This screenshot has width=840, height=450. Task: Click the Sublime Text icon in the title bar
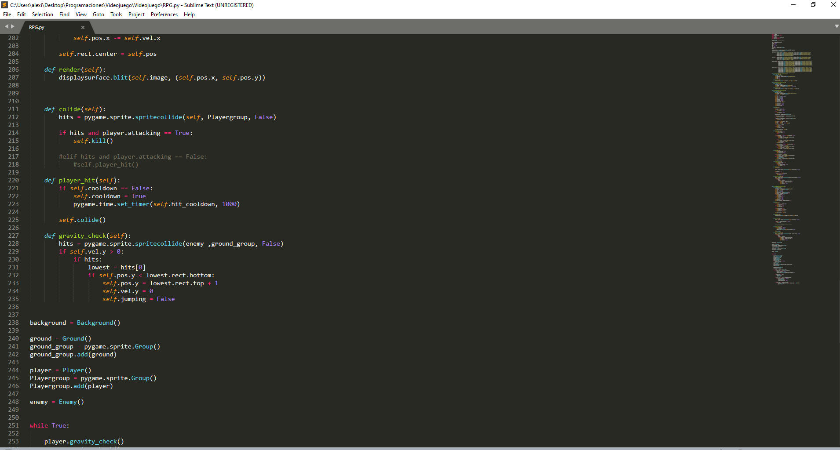tap(4, 5)
